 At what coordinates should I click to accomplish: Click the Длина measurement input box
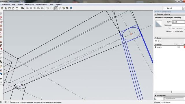173,102
